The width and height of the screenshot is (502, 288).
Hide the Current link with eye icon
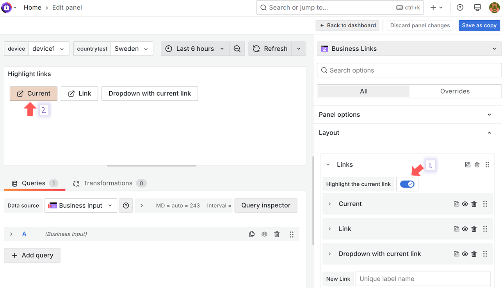[465, 204]
